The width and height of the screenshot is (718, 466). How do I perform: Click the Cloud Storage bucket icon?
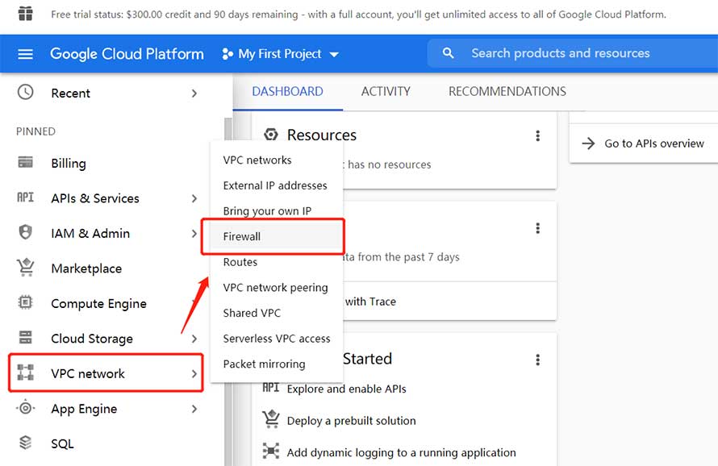(26, 337)
